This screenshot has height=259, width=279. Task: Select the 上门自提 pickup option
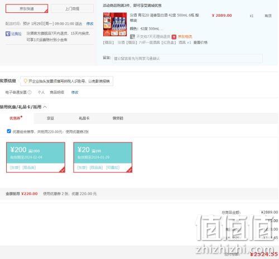72,8
